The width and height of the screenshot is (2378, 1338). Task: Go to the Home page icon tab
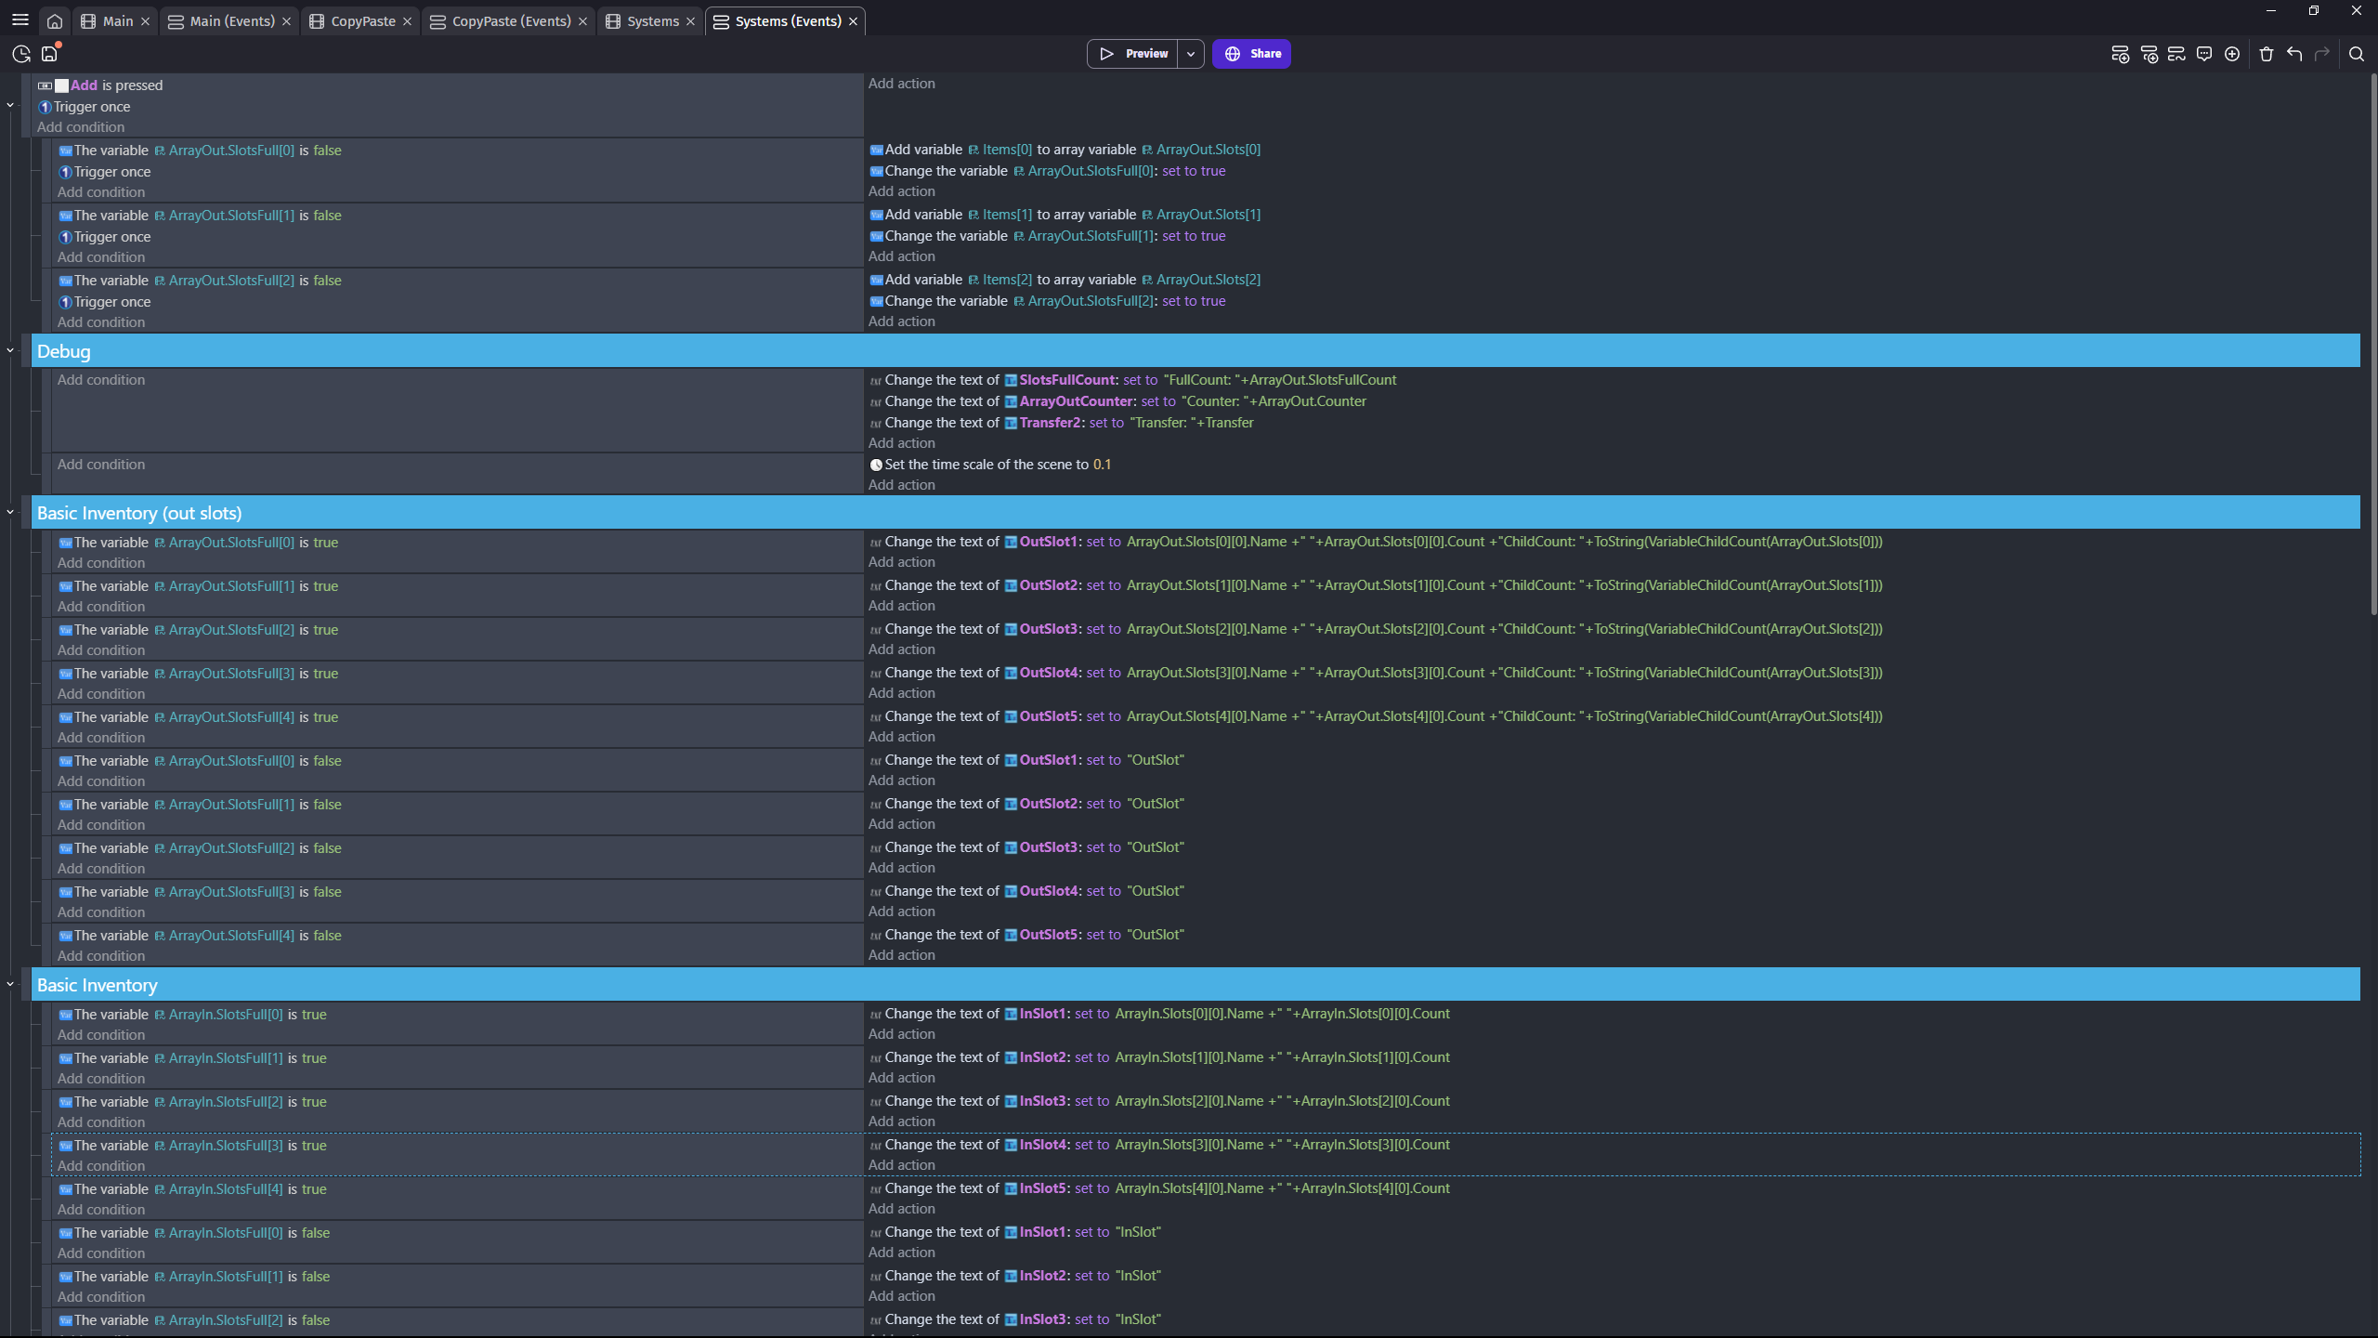click(x=55, y=20)
